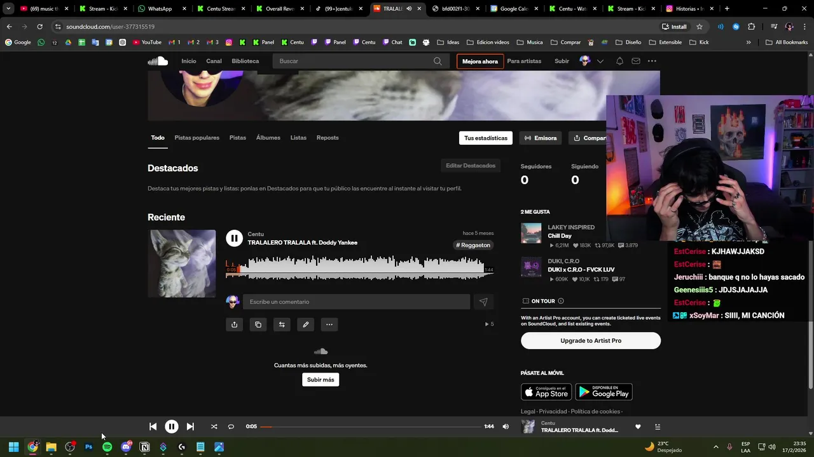Pause TRALALERO TRALALA track in Reciente
Screen dimensions: 814x457
(x=234, y=238)
